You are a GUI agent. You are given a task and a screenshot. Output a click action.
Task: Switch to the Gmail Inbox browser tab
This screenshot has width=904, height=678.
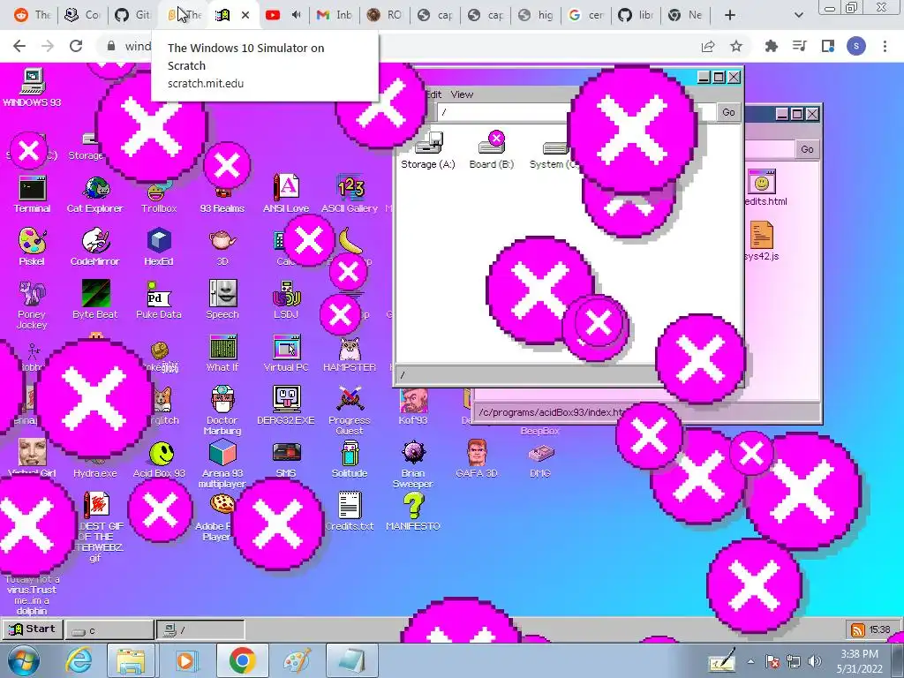tap(335, 15)
